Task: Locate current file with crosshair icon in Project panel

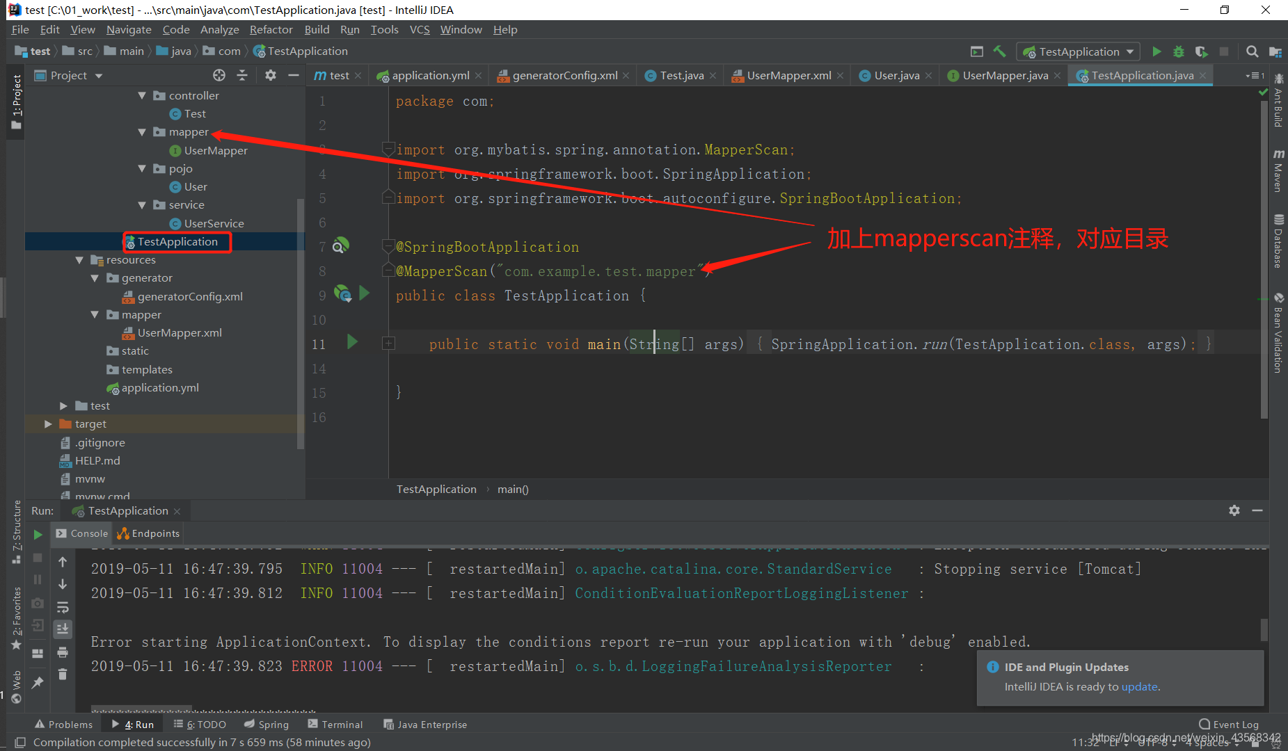Action: (x=219, y=75)
